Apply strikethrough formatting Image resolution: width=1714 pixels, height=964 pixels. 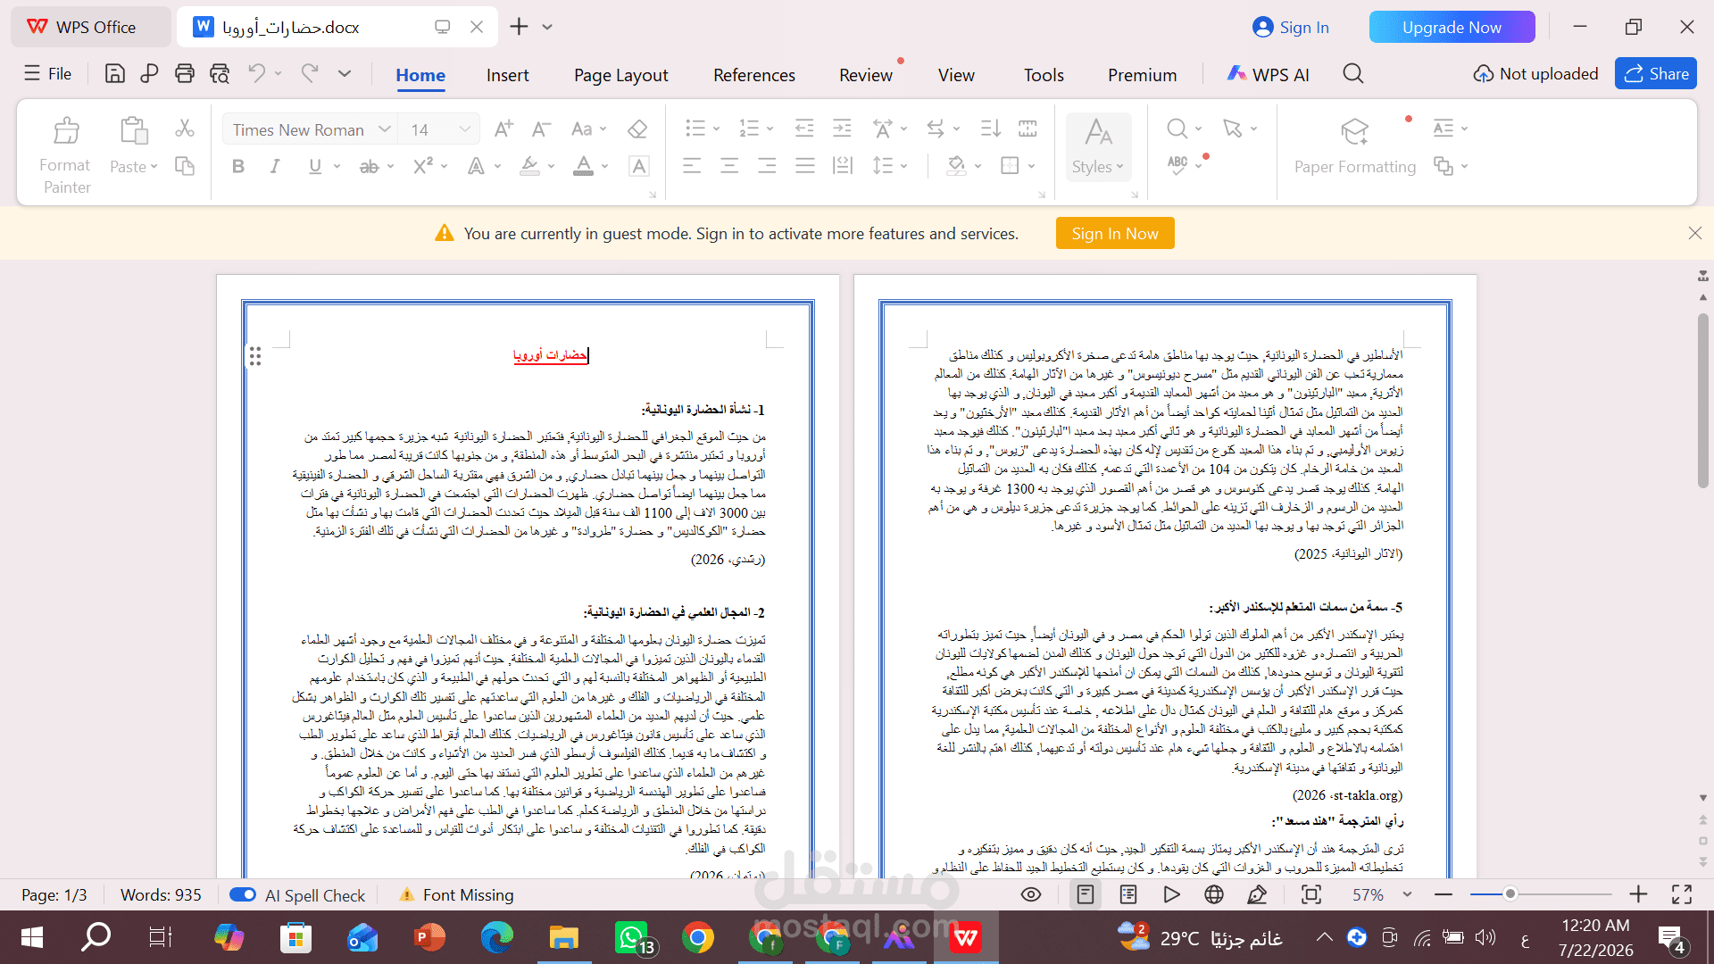click(369, 166)
